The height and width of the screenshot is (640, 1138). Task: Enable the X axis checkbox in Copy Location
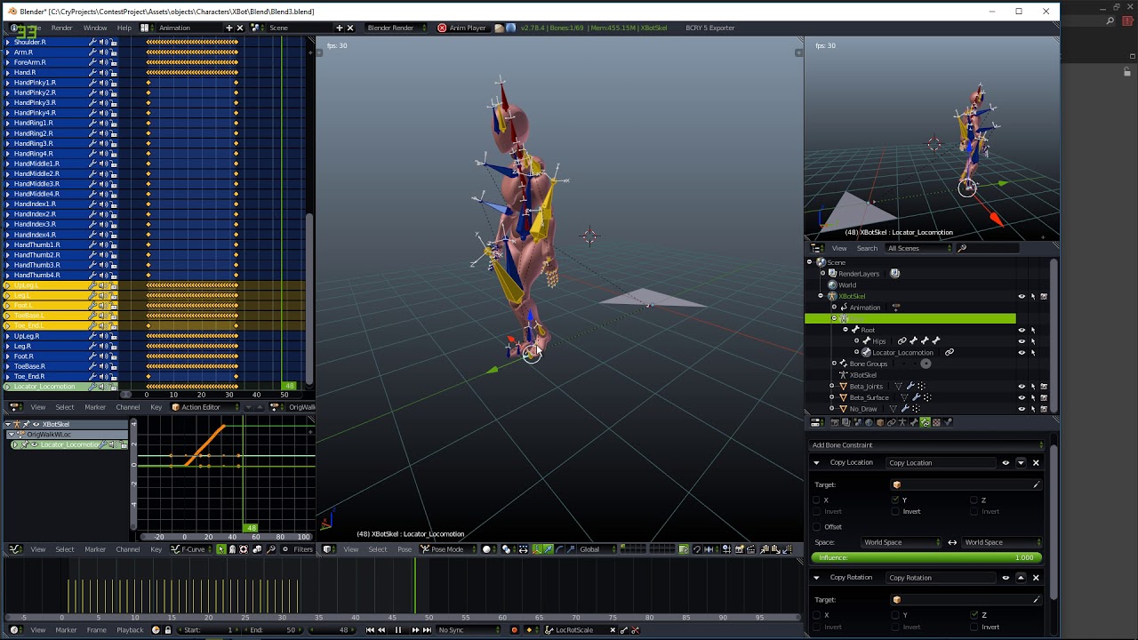click(x=817, y=500)
